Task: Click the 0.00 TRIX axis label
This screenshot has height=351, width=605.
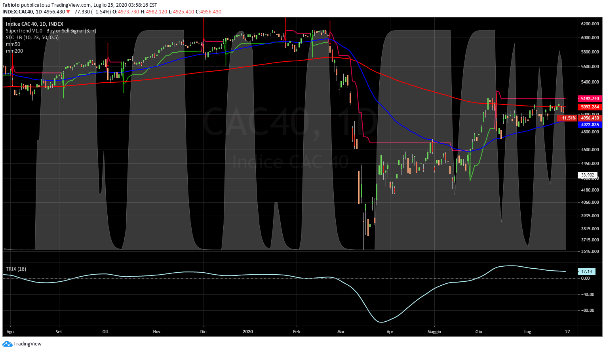Action: point(585,278)
